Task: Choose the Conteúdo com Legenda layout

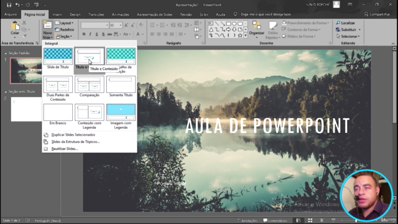Action: pos(90,116)
